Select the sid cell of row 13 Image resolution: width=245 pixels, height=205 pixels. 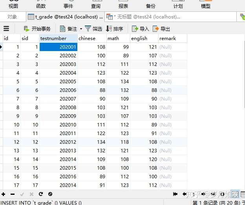pos(30,151)
